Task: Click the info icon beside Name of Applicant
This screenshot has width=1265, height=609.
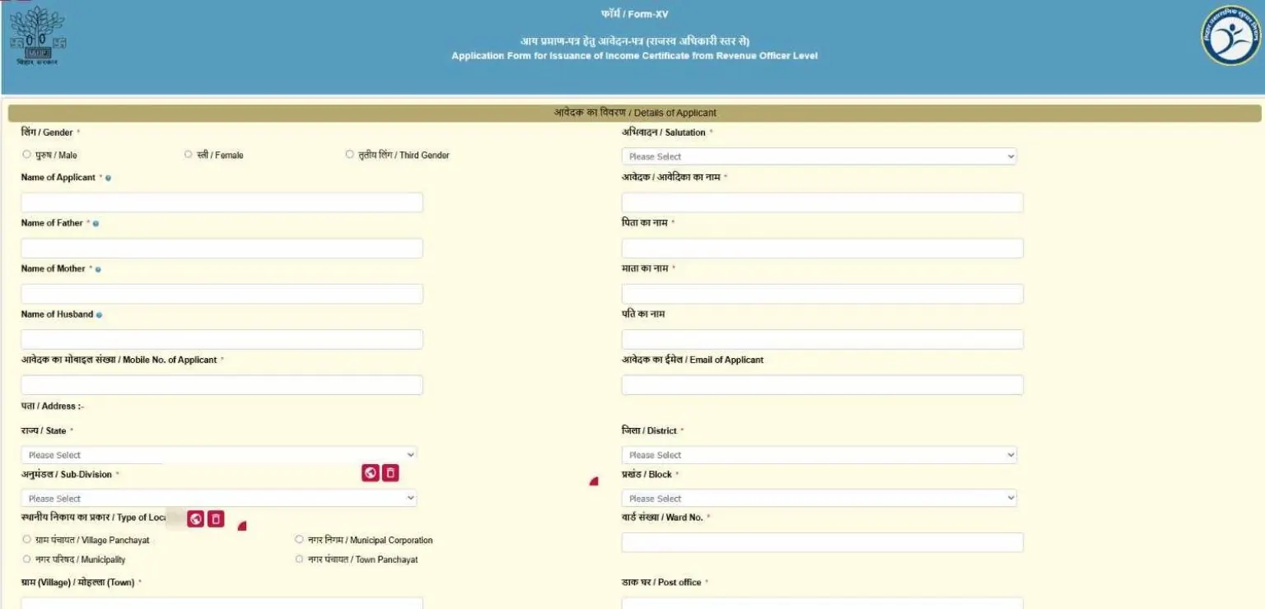Action: click(109, 178)
